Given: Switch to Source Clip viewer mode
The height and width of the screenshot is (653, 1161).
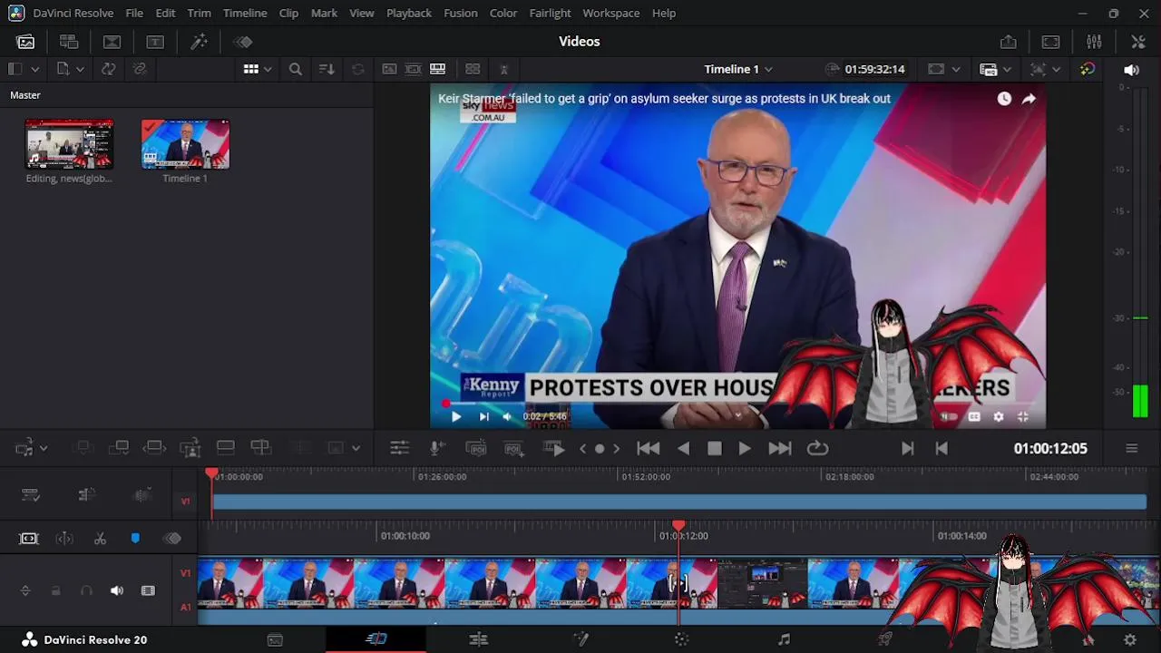Looking at the screenshot, I should click(x=389, y=69).
